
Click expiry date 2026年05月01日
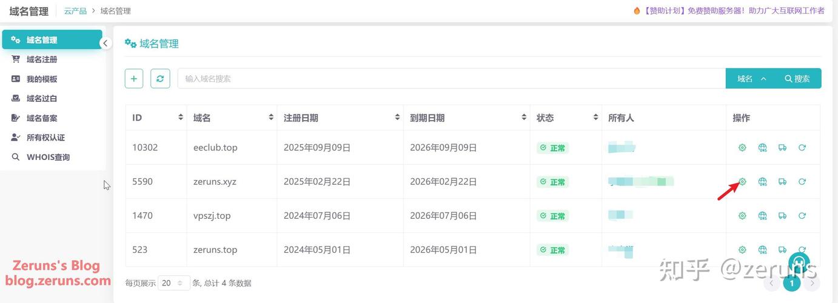[x=443, y=249]
